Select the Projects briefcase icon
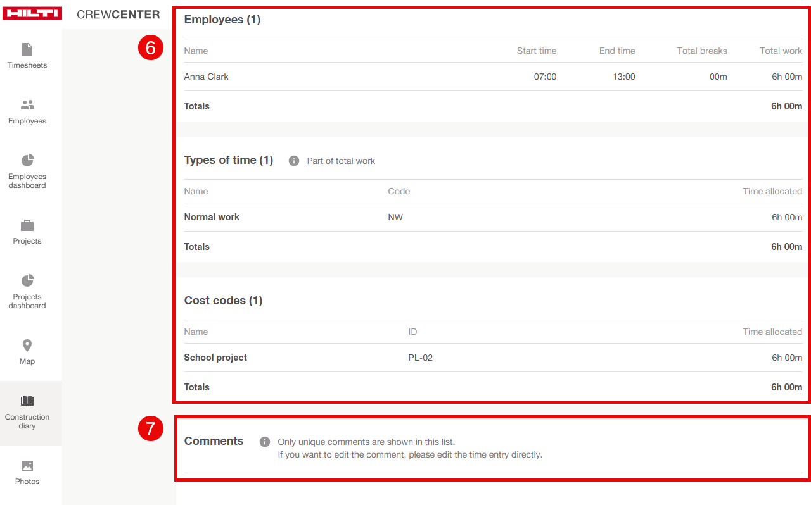The width and height of the screenshot is (811, 505). (27, 225)
